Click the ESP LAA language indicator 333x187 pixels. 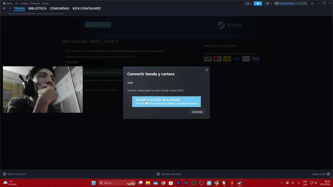click(305, 183)
